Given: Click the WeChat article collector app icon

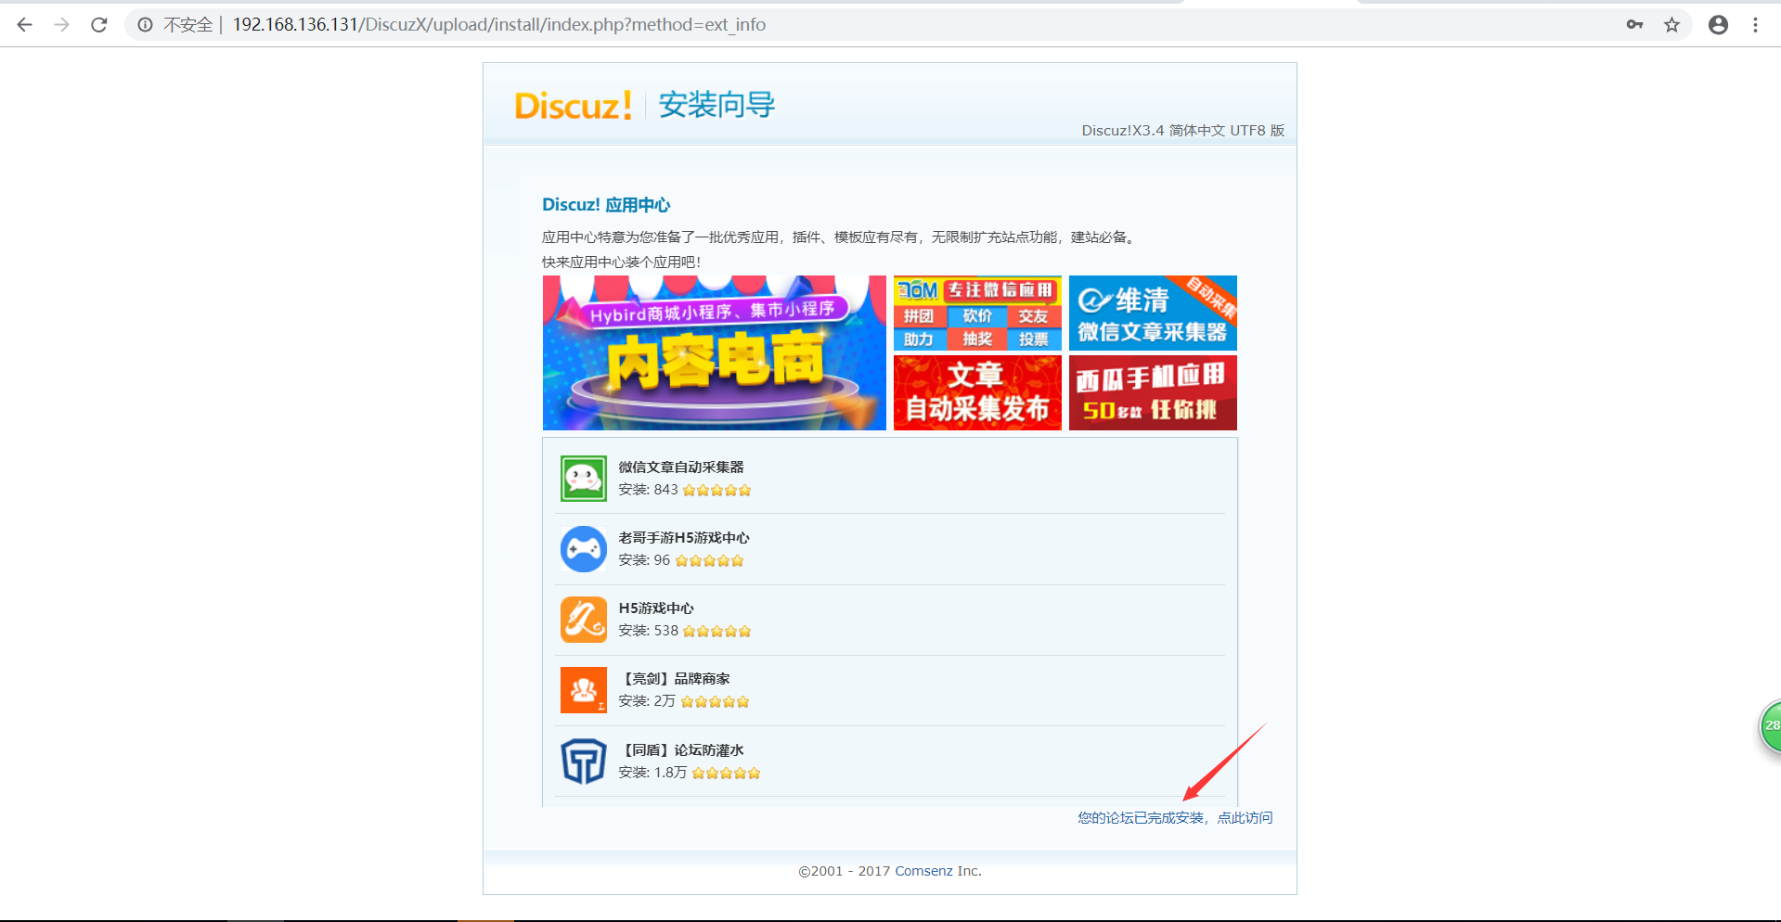Looking at the screenshot, I should [584, 479].
